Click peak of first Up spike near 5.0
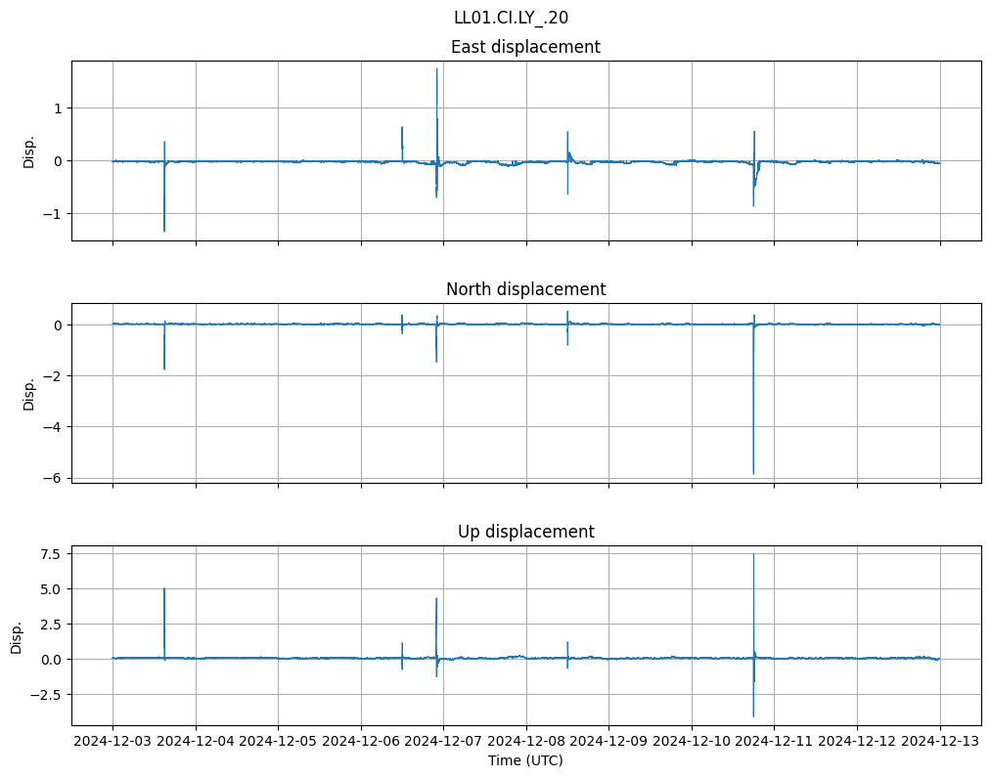The height and width of the screenshot is (777, 990). (x=164, y=588)
